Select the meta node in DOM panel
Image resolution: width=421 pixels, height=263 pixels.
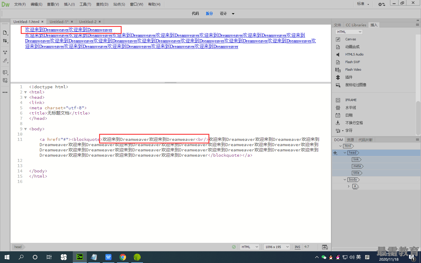(x=358, y=166)
